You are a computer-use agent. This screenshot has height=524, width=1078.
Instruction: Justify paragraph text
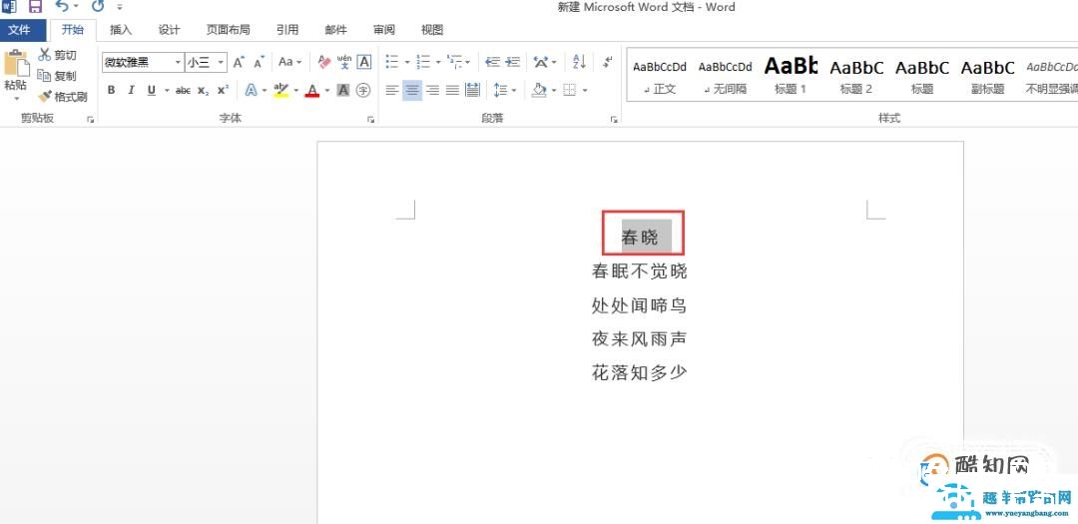452,90
